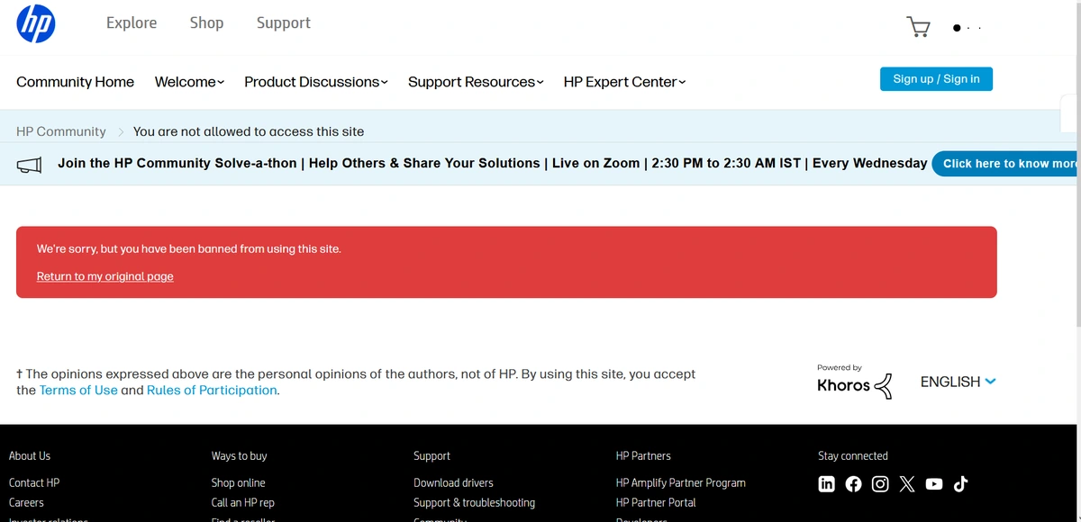Screen dimensions: 1081x522
Task: Open the Explore top menu
Action: [x=132, y=23]
